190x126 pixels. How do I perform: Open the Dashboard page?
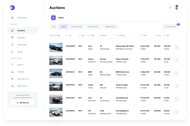pyautogui.click(x=23, y=18)
